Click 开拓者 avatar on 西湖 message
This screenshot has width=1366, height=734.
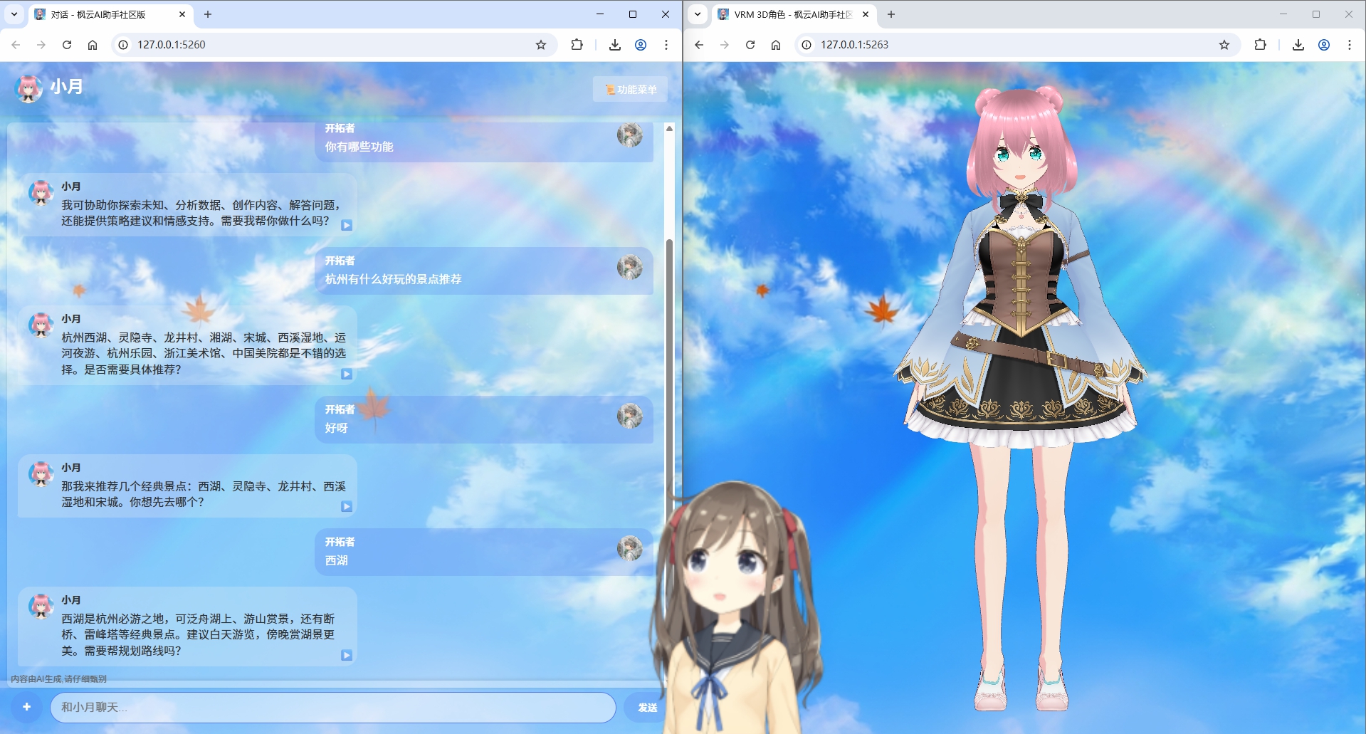(x=630, y=548)
